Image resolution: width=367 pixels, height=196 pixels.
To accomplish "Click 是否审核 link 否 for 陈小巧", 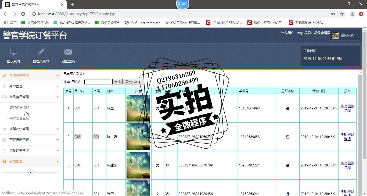I will click(288, 137).
